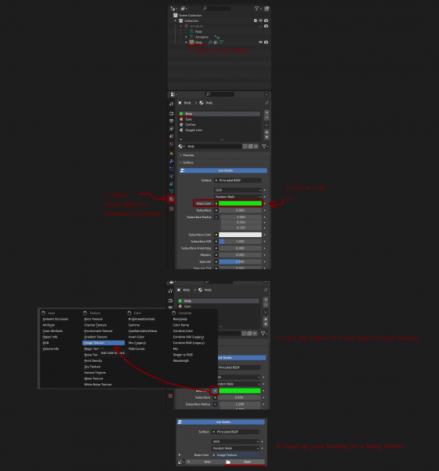The width and height of the screenshot is (439, 471).
Task: Open the Modifiers wrench properties tab
Action: click(172, 161)
